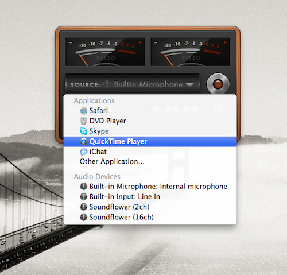Open the Source dropdown selector

133,84
